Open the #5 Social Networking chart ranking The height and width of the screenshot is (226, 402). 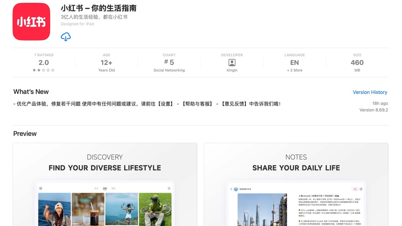[169, 62]
